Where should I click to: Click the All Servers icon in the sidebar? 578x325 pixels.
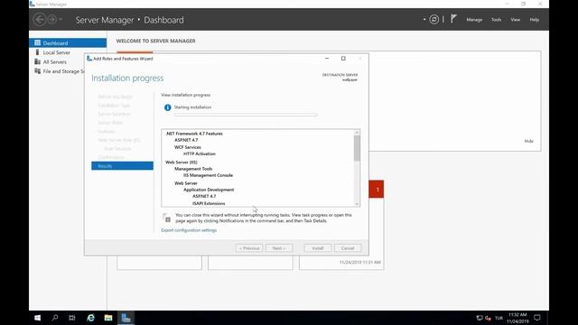pyautogui.click(x=37, y=62)
